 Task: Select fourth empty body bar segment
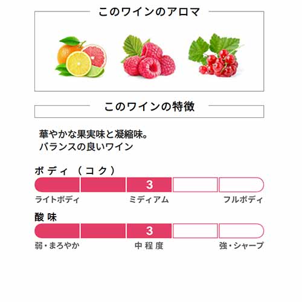coord(195,185)
